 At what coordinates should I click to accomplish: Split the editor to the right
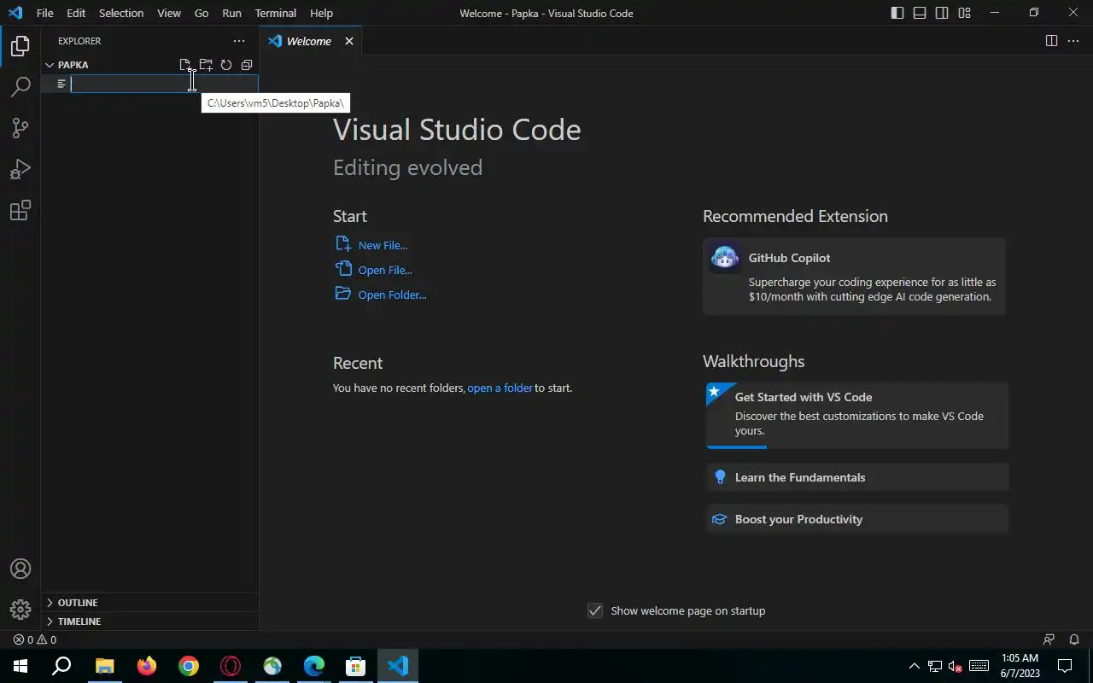coord(1051,41)
